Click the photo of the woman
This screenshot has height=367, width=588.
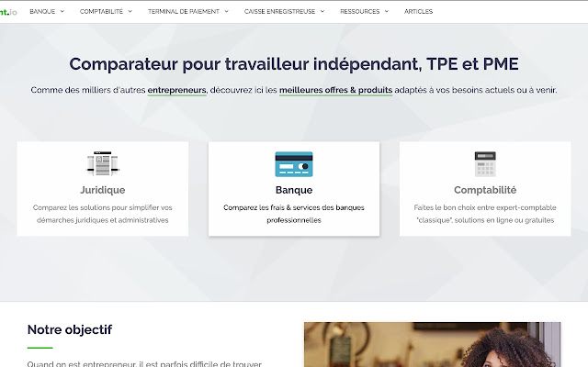click(433, 345)
